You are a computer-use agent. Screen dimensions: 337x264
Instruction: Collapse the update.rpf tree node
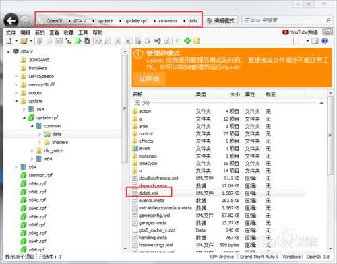(24, 118)
